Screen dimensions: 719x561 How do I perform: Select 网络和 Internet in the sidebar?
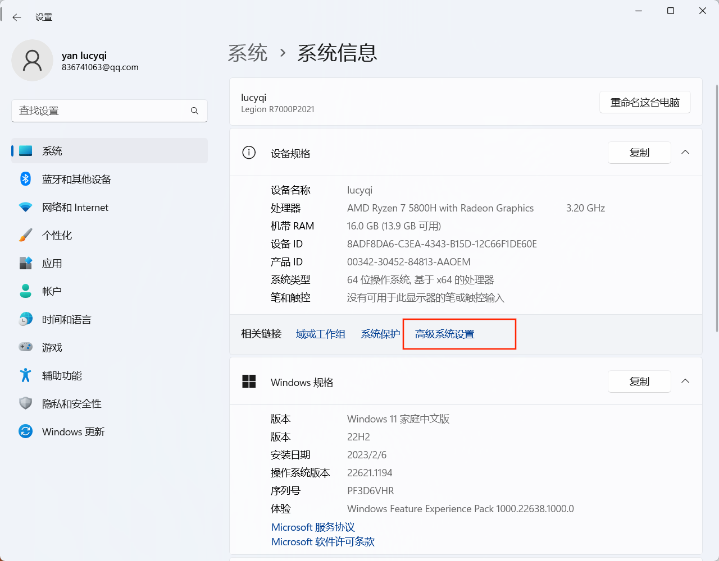pyautogui.click(x=75, y=207)
